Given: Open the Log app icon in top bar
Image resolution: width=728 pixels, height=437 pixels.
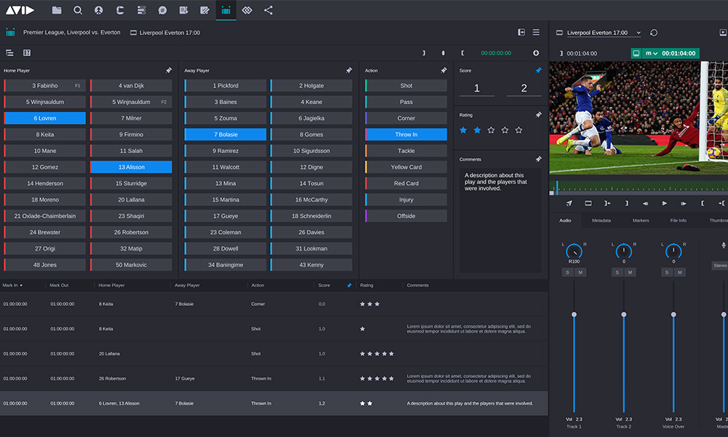Looking at the screenshot, I should pos(226,10).
